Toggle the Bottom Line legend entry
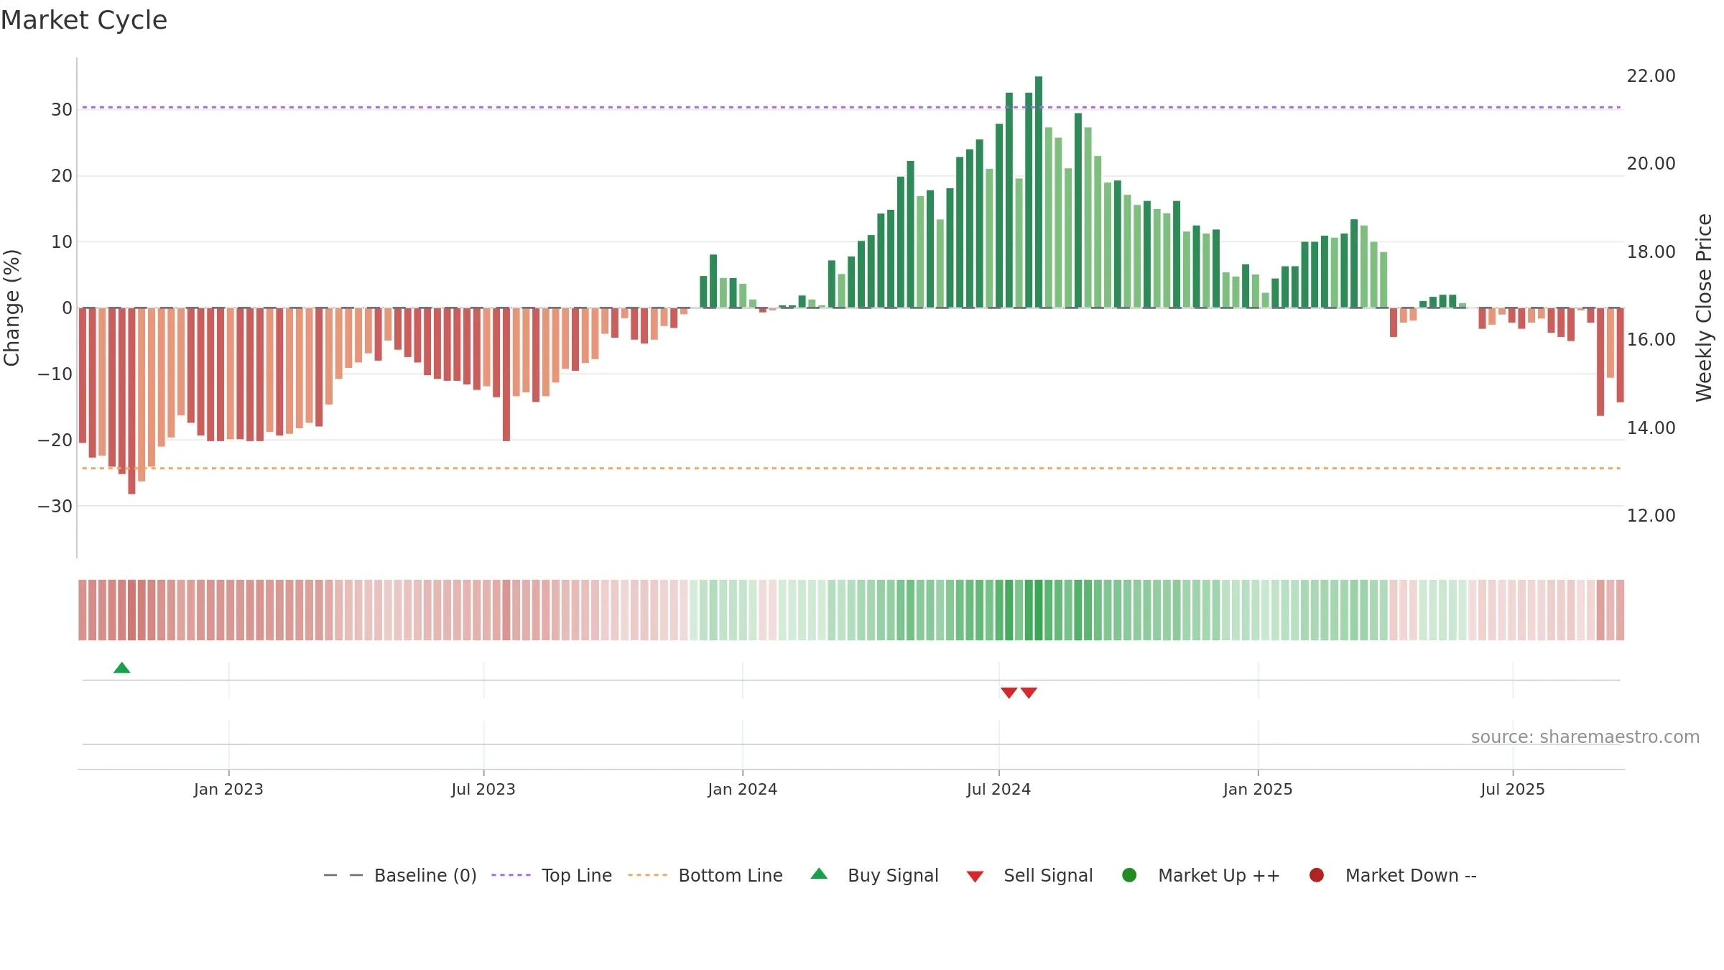 705,875
